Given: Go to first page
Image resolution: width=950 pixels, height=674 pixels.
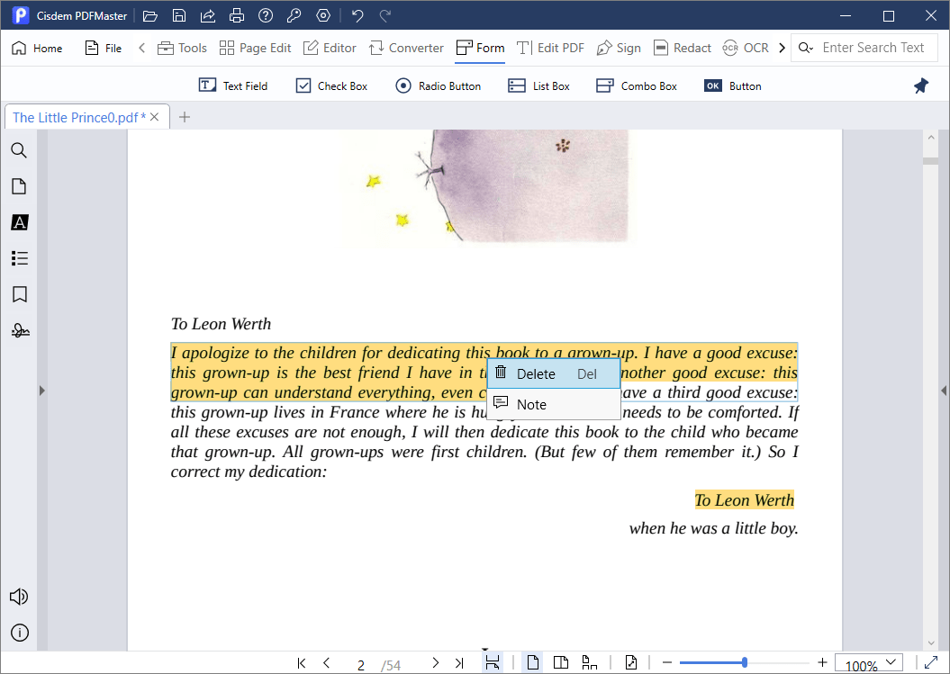Looking at the screenshot, I should coord(302,663).
